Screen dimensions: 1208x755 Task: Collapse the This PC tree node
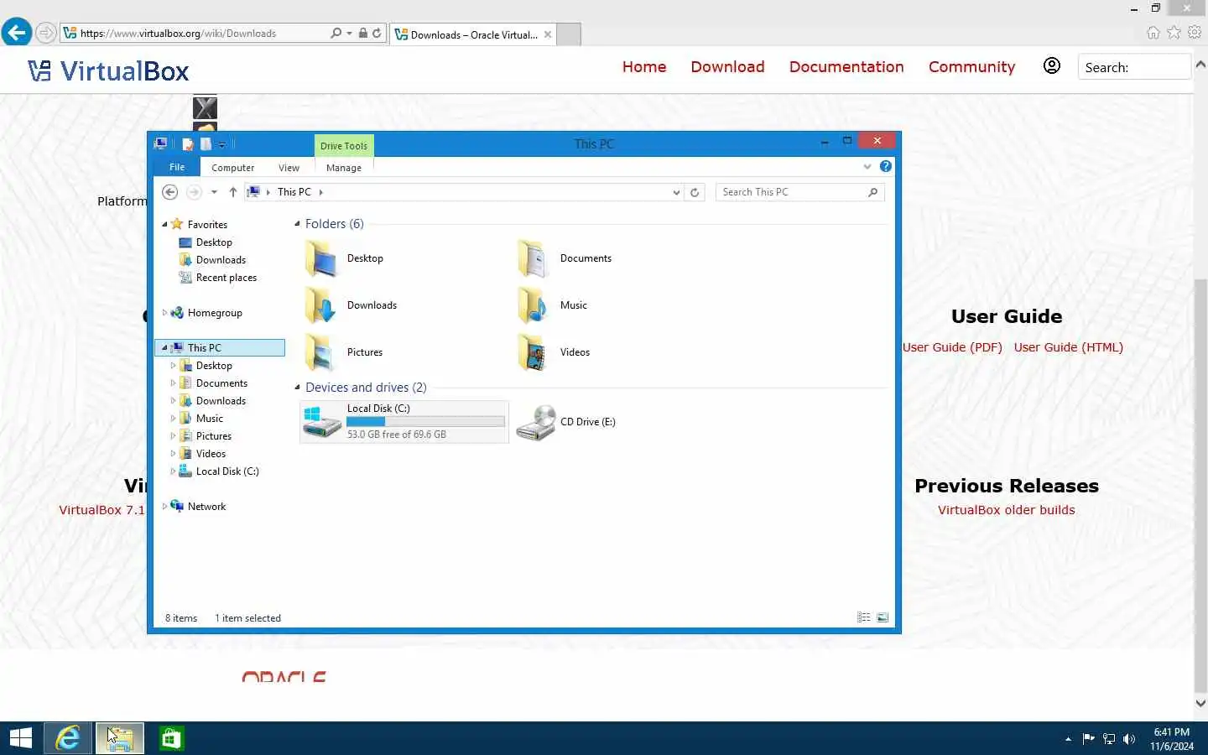tap(164, 347)
